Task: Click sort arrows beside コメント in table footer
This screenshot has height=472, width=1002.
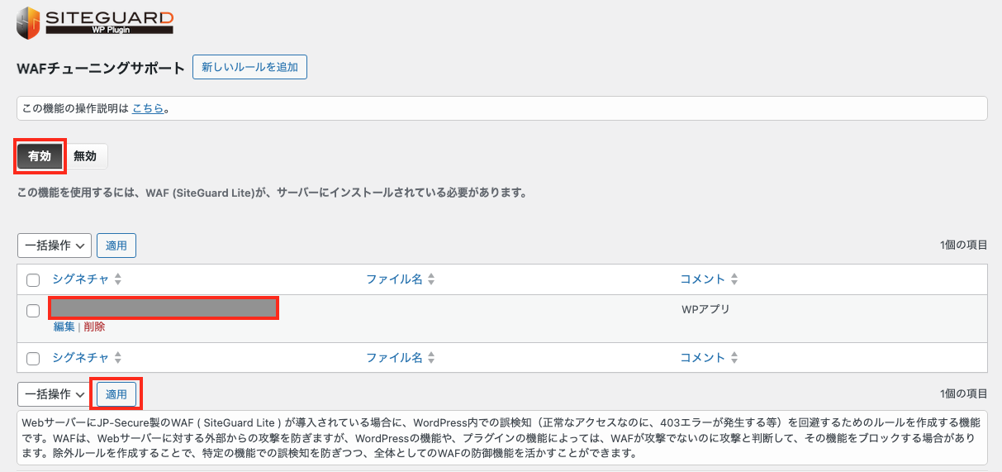Action: click(x=734, y=358)
